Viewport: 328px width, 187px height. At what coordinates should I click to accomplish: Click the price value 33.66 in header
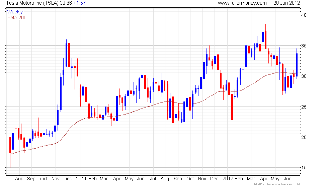pyautogui.click(x=66, y=3)
